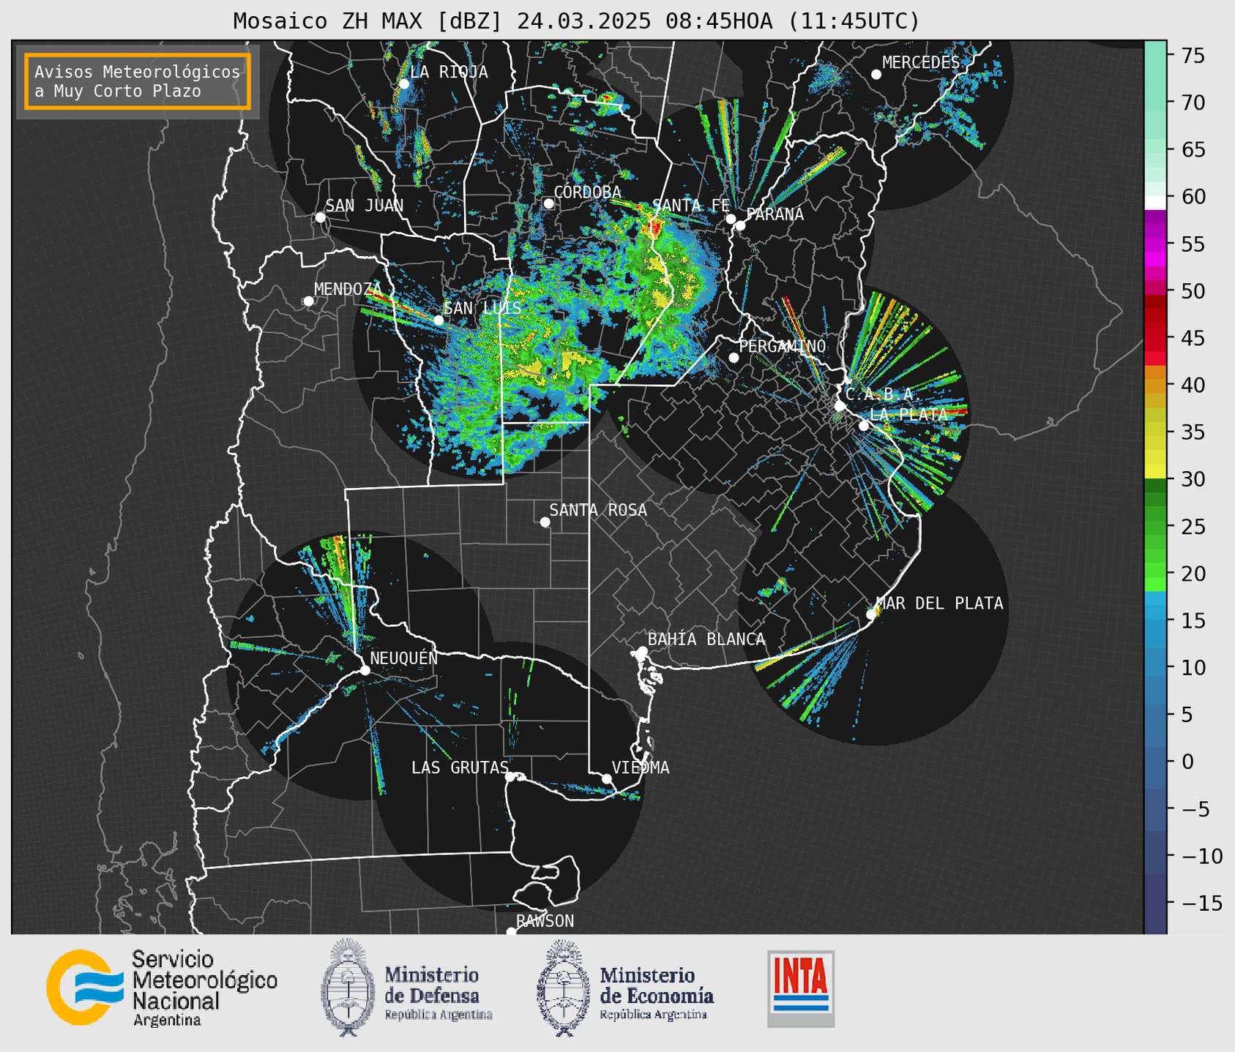Click the Pergamino city marker dot
1235x1052 pixels.
point(734,358)
